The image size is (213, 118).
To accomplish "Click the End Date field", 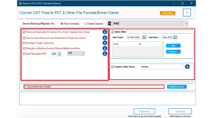I will tap(167, 38).
